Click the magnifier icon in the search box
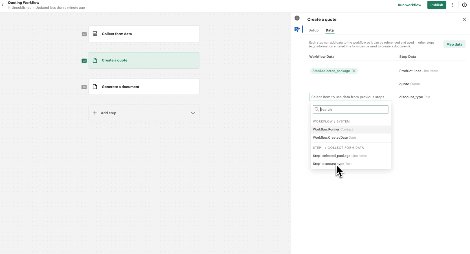The width and height of the screenshot is (470, 254). 317,109
